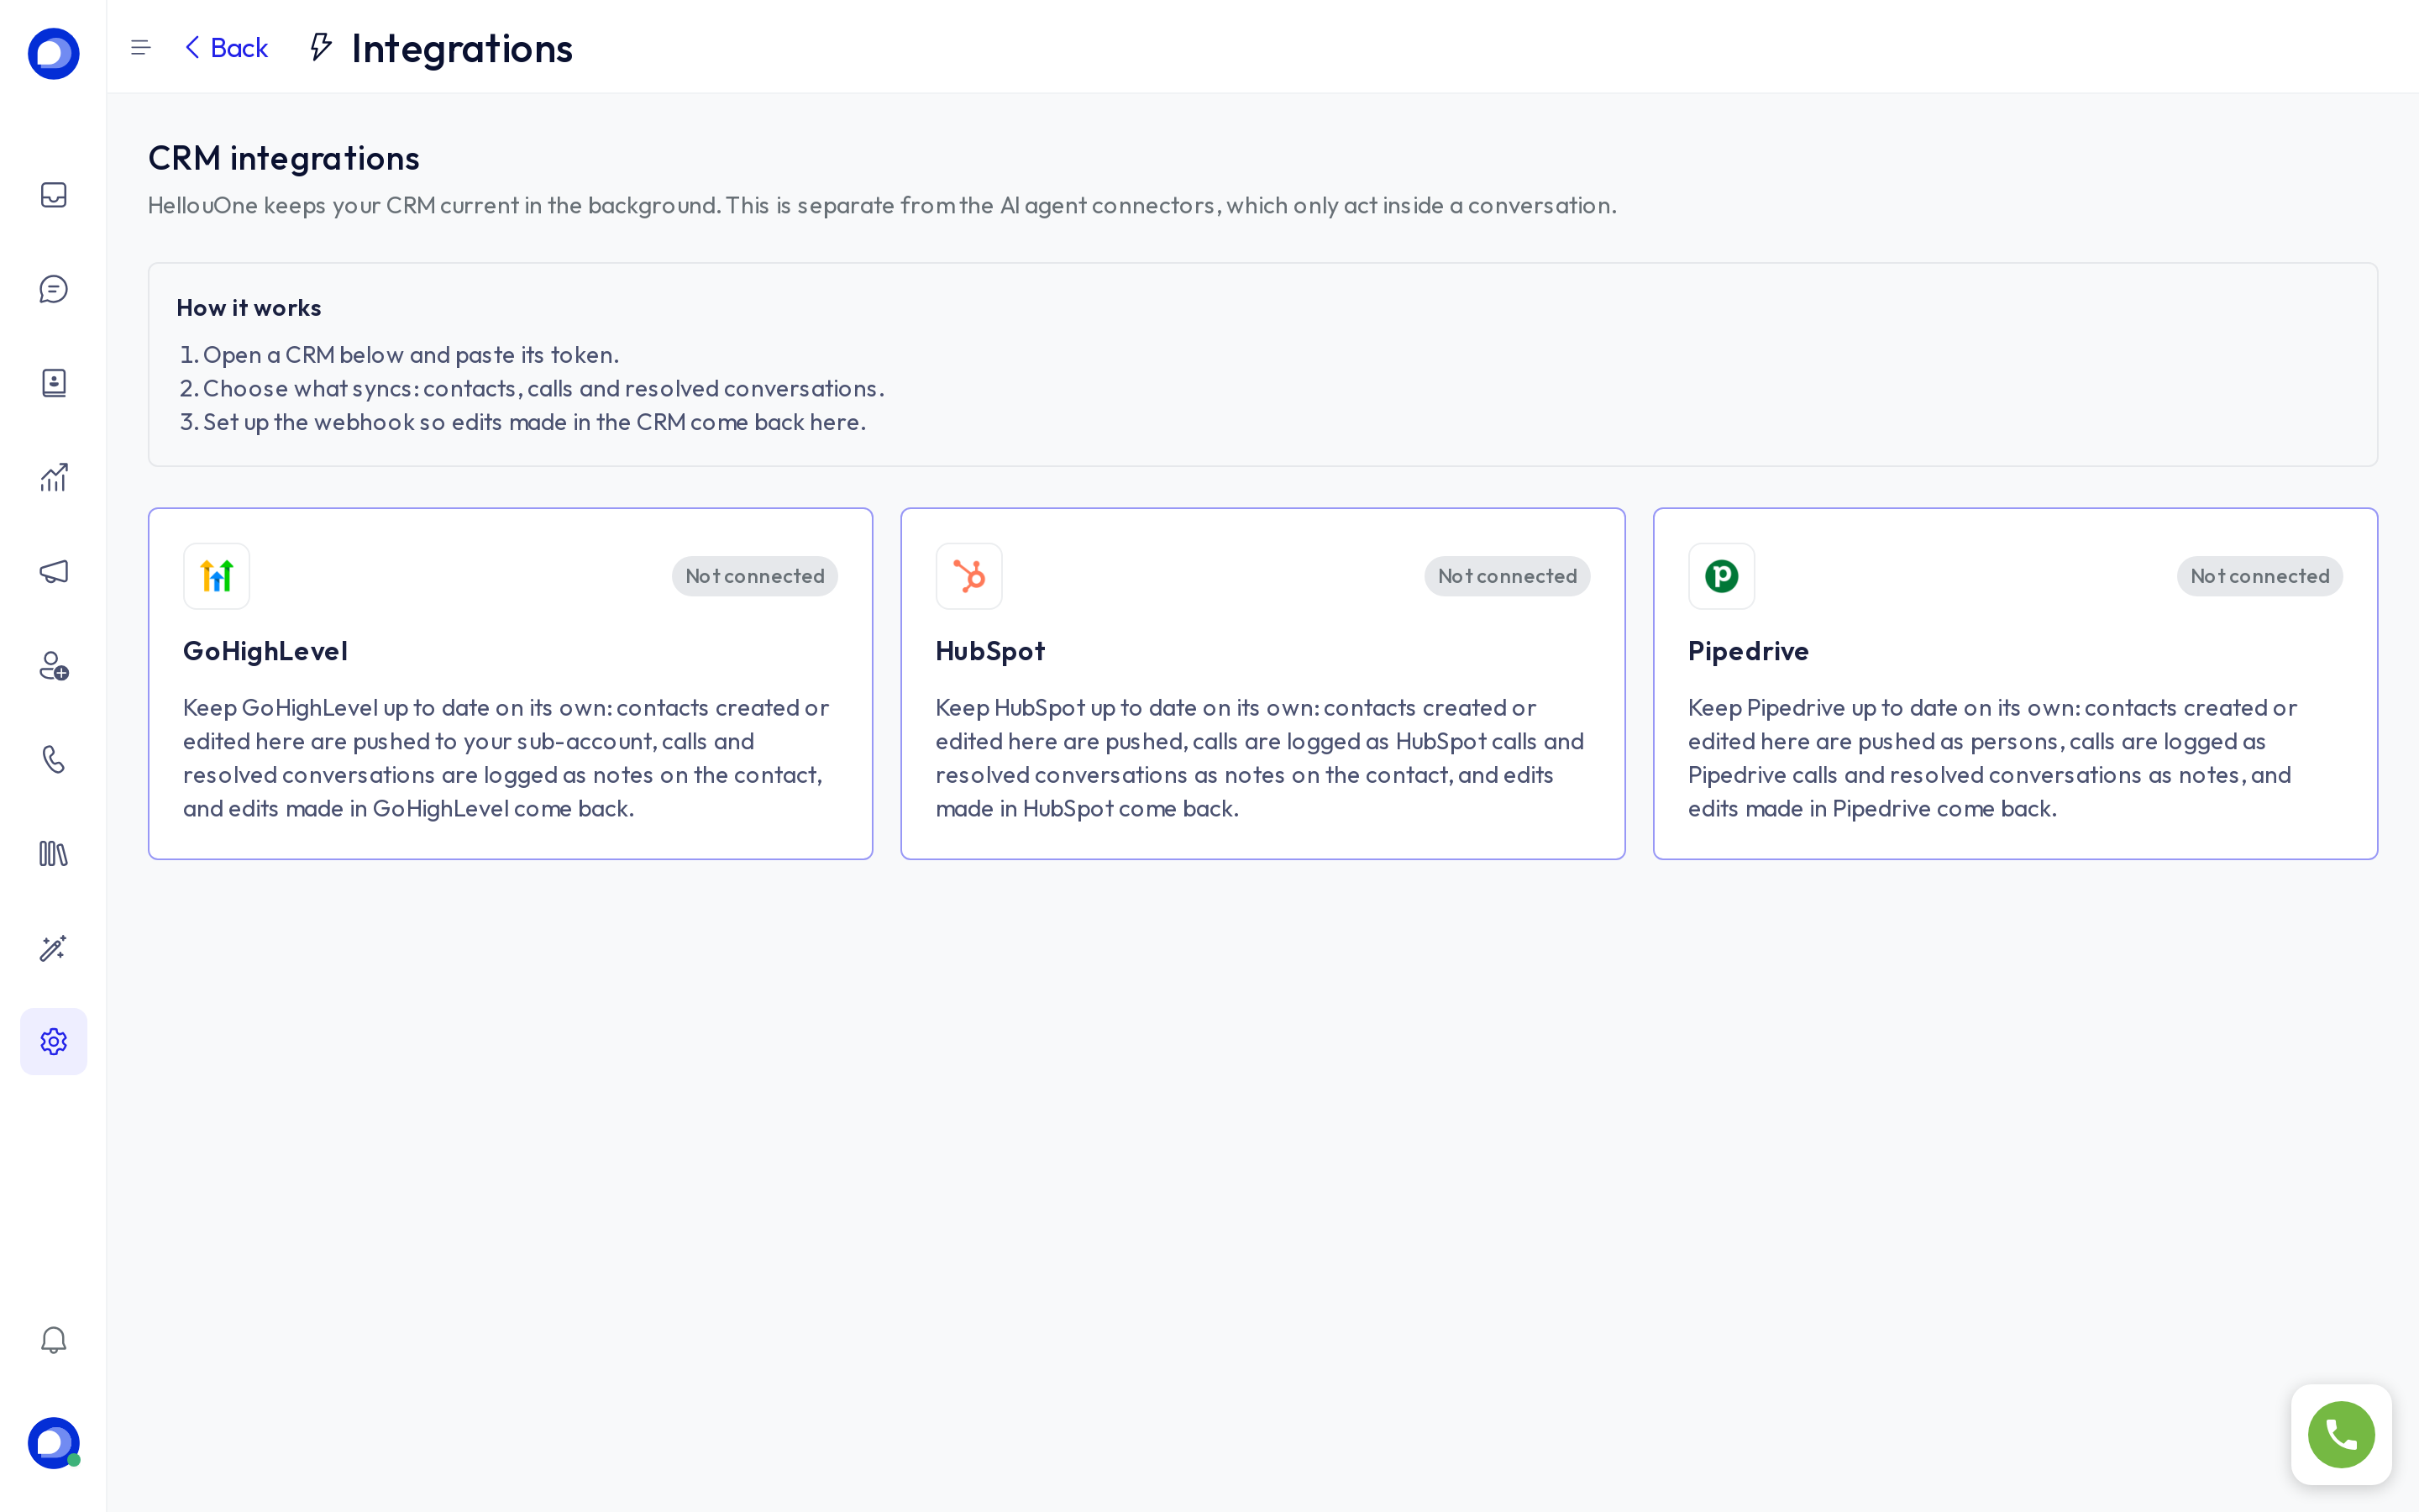Click the HellouOne logo at top of sidebar
The width and height of the screenshot is (2419, 1512).
(x=53, y=54)
